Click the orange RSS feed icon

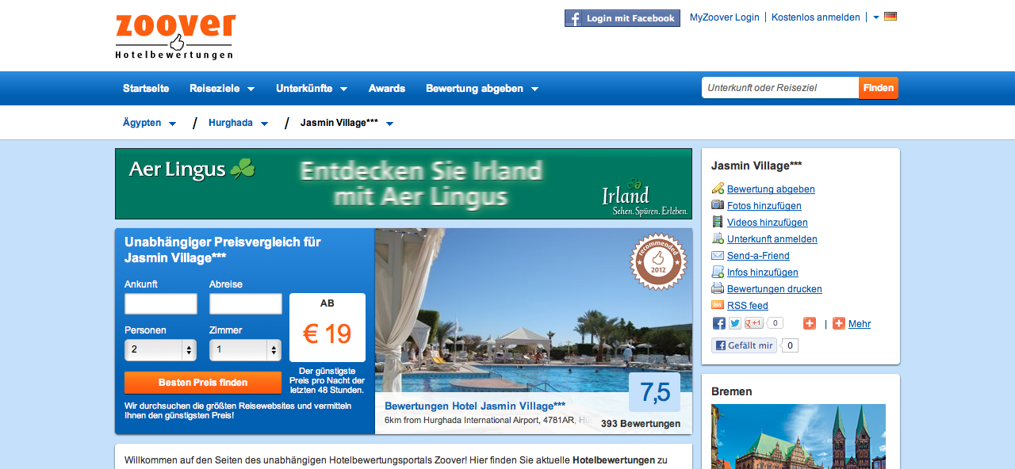point(718,305)
